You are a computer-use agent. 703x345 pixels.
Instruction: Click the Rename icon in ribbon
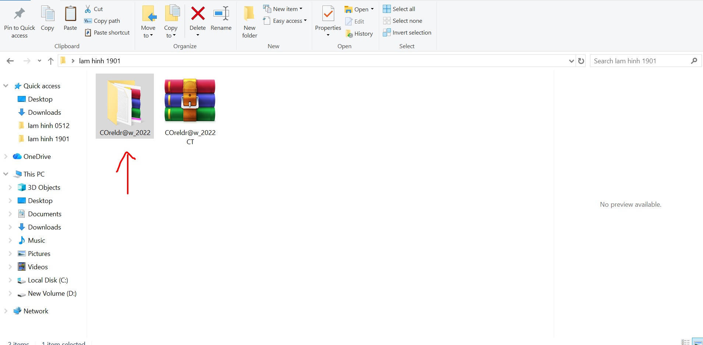[x=221, y=14]
